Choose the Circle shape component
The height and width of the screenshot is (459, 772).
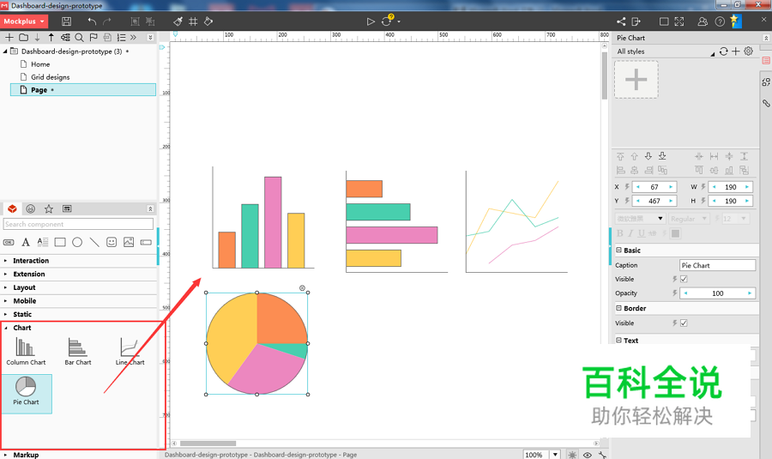click(x=77, y=243)
